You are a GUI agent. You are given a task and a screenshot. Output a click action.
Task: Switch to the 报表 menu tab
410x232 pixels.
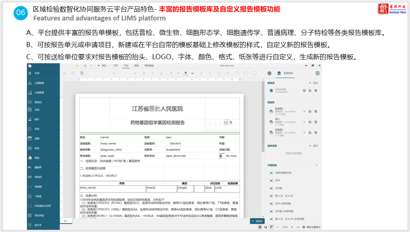(136, 65)
